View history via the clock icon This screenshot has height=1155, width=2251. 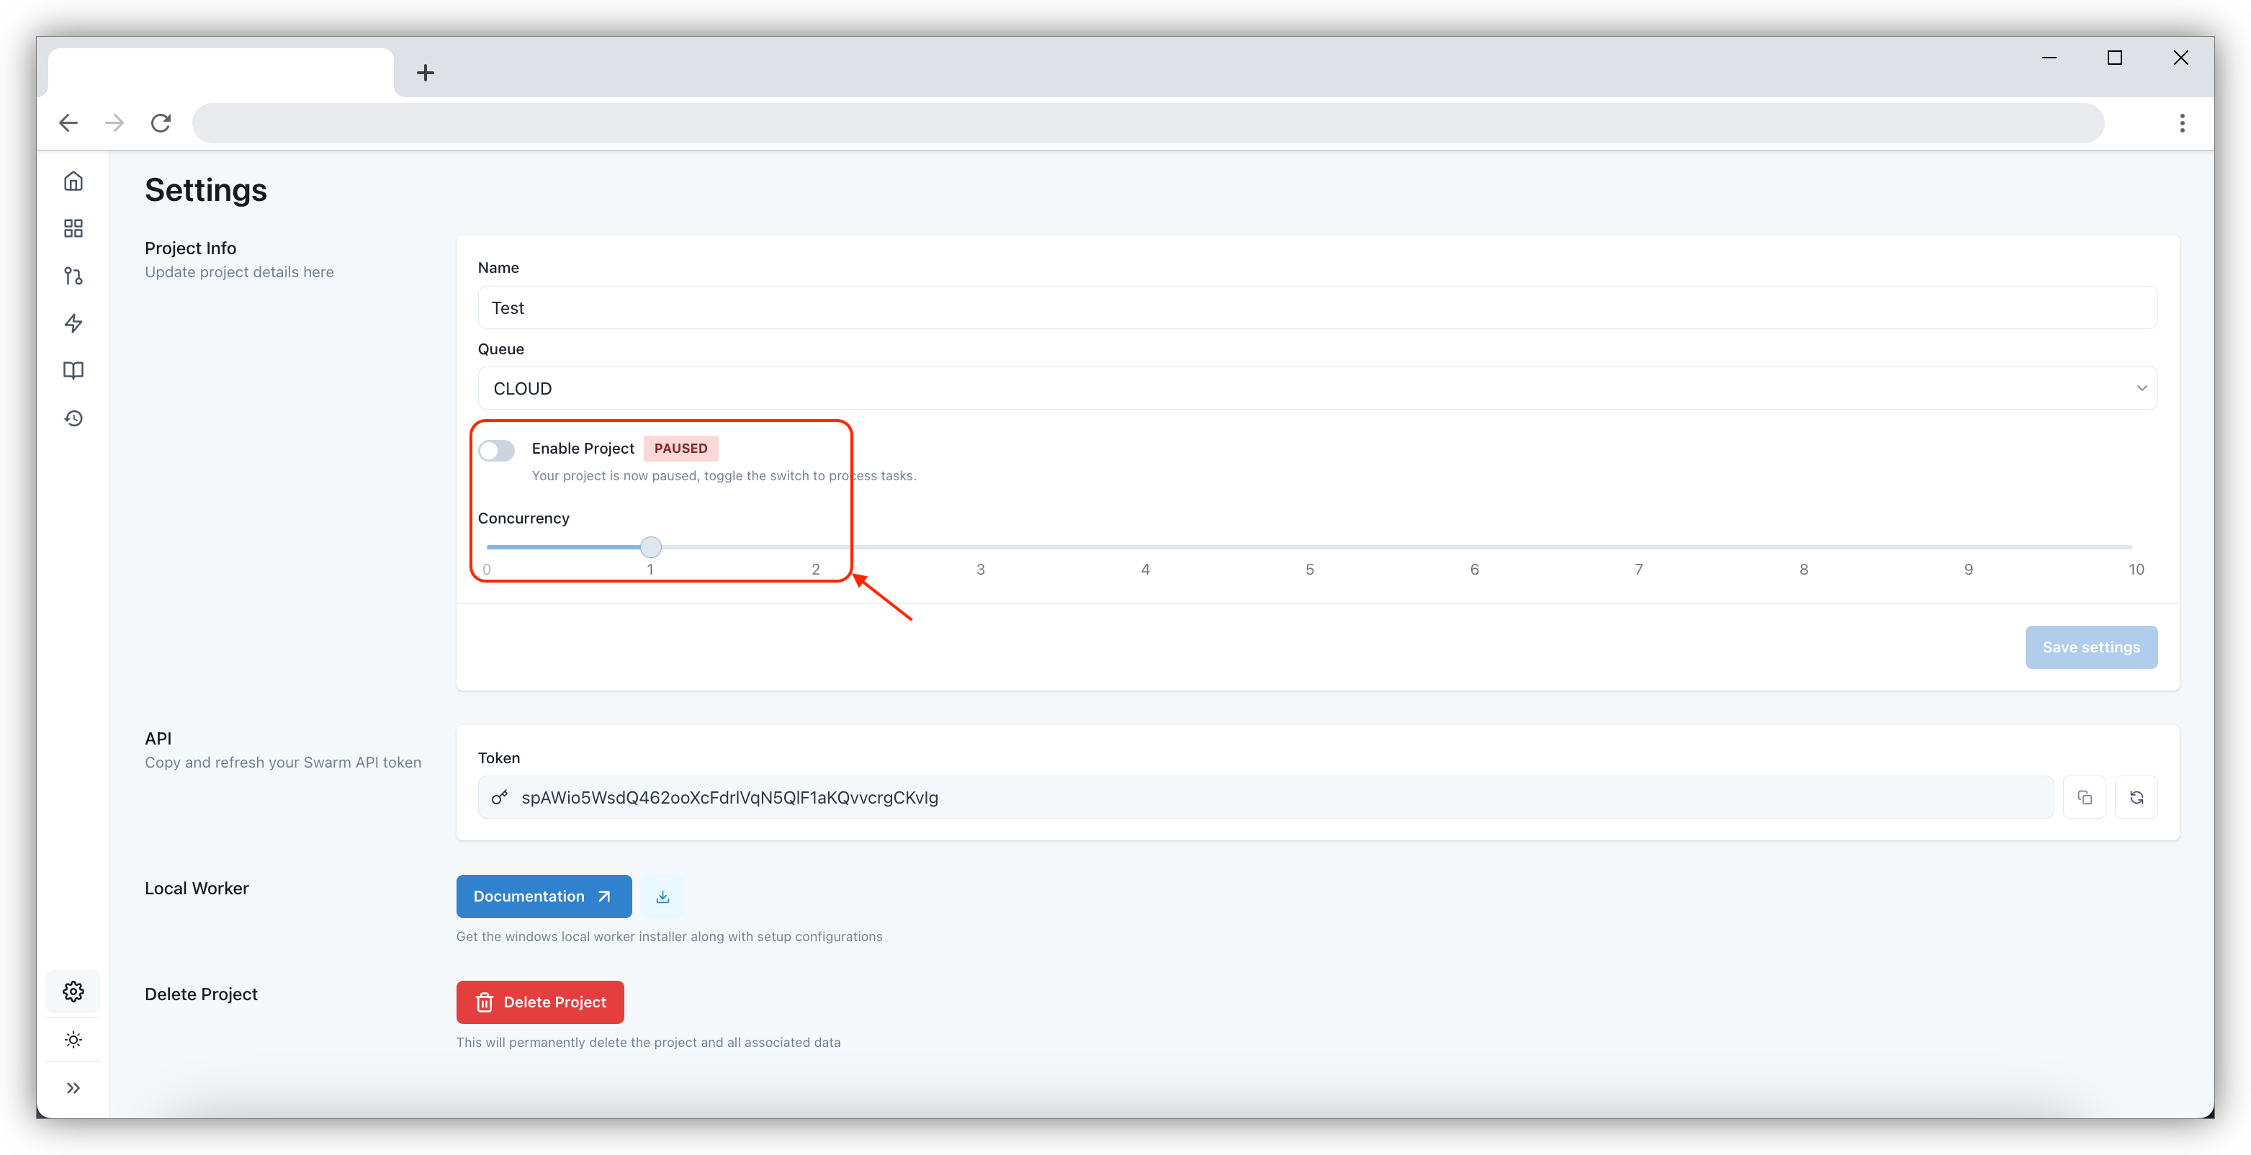click(73, 418)
